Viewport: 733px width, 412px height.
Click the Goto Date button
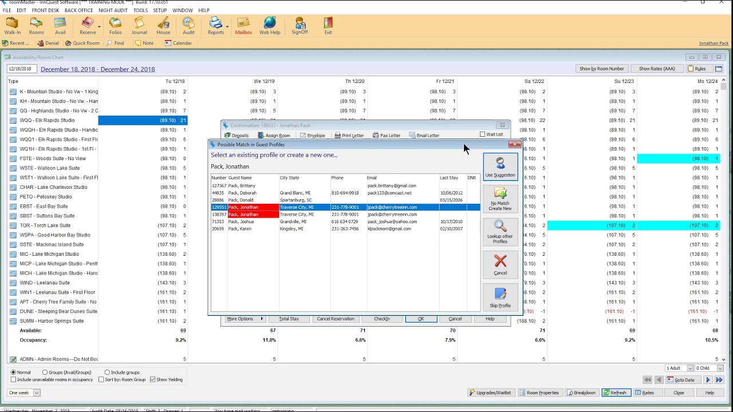pyautogui.click(x=683, y=380)
